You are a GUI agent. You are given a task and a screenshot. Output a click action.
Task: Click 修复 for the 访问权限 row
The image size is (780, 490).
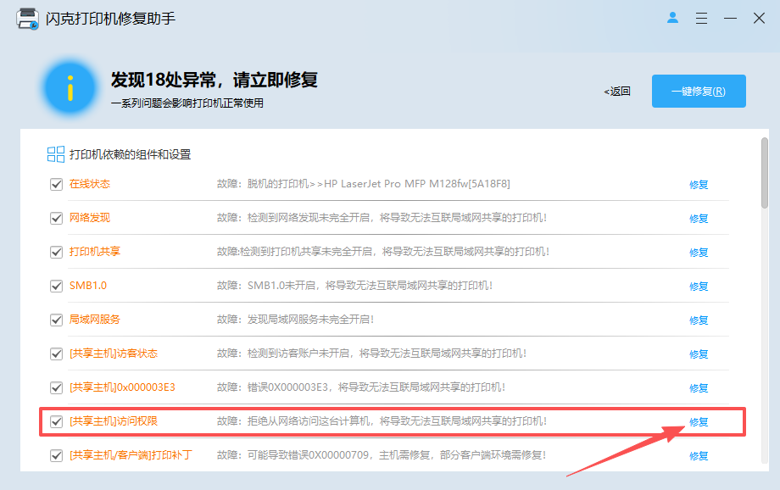[x=699, y=422]
